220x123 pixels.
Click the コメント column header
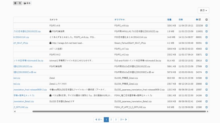pos(54,20)
